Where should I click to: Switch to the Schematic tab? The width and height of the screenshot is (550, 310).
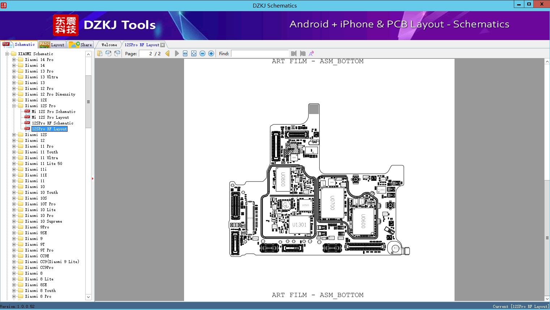click(x=19, y=44)
